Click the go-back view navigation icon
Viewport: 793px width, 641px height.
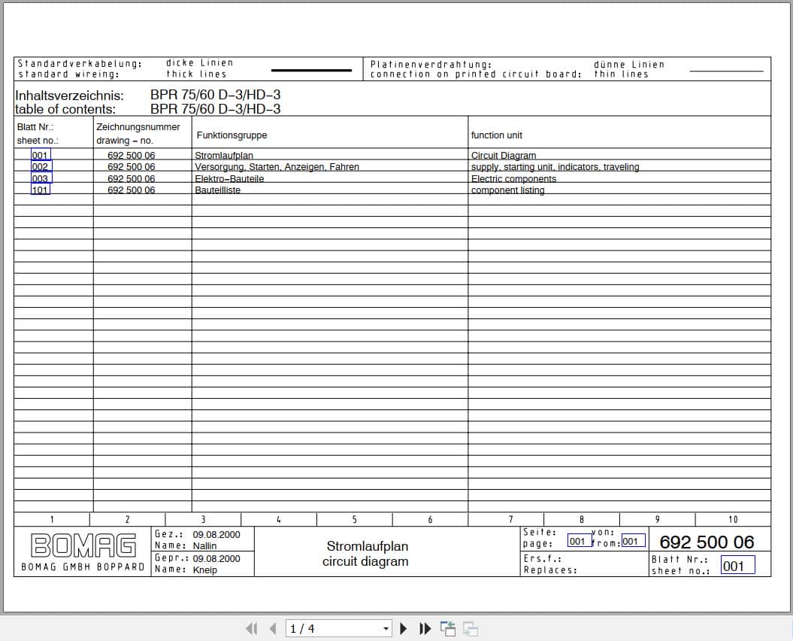(447, 628)
